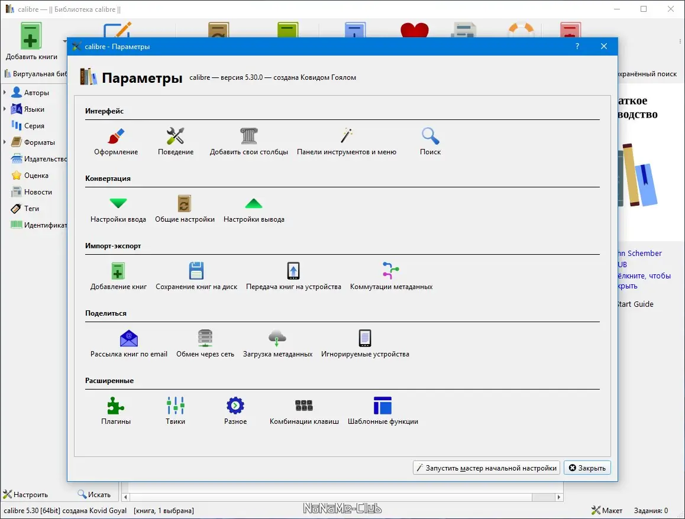Select Серия in the tag browser
The width and height of the screenshot is (685, 519).
pos(28,126)
